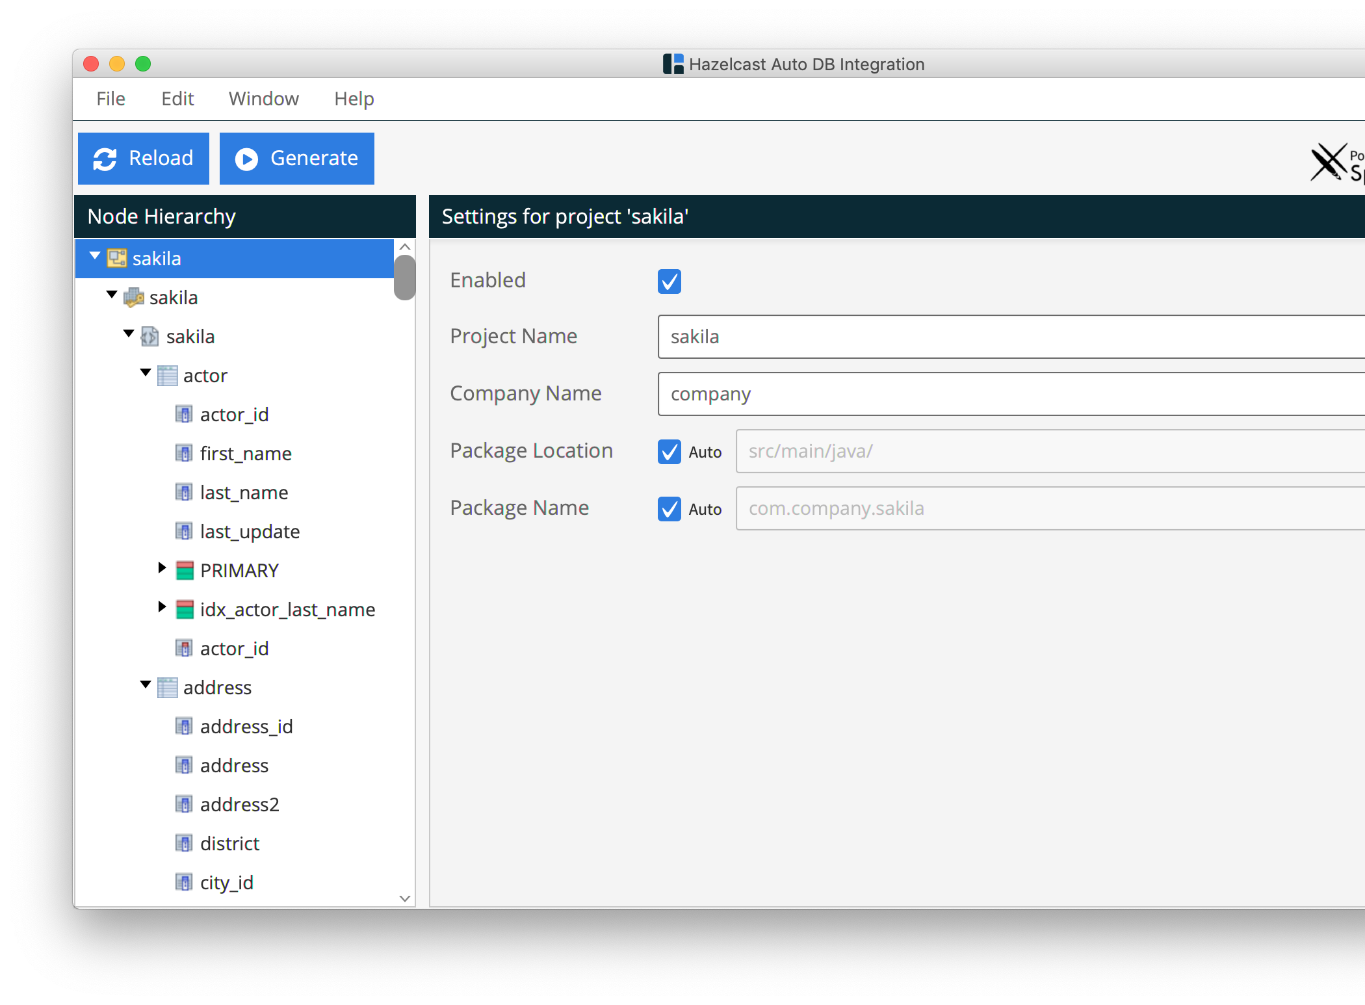1365x1005 pixels.
Task: Click the sakila project icon in hierarchy
Action: point(117,258)
